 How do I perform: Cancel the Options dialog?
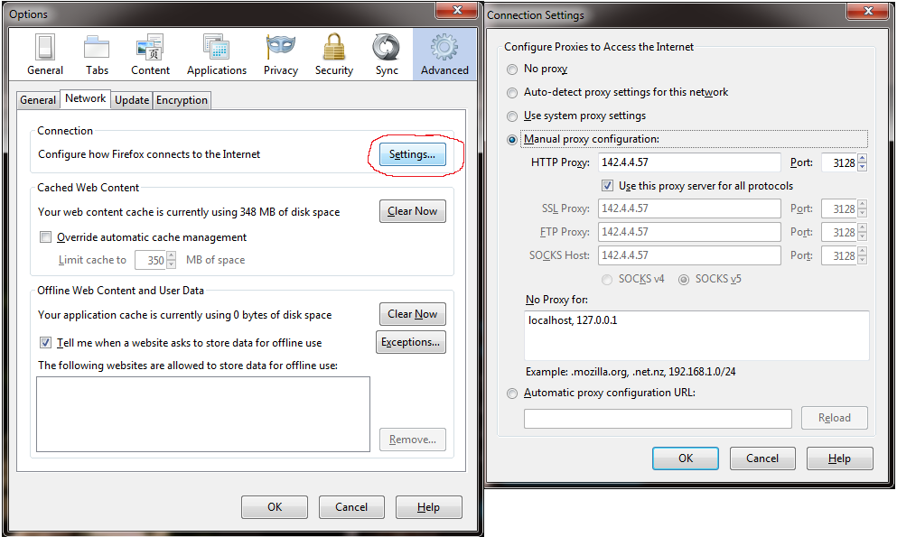pos(351,507)
